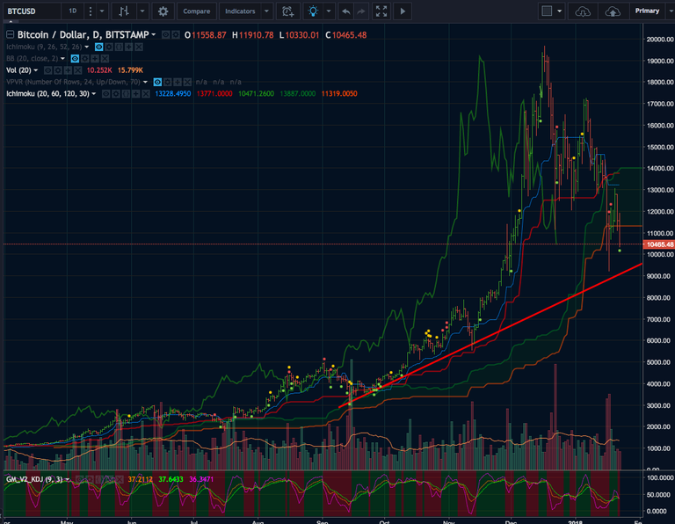Screen dimensions: 675x524
Task: Open the chart properties gear icon
Action: pos(163,11)
